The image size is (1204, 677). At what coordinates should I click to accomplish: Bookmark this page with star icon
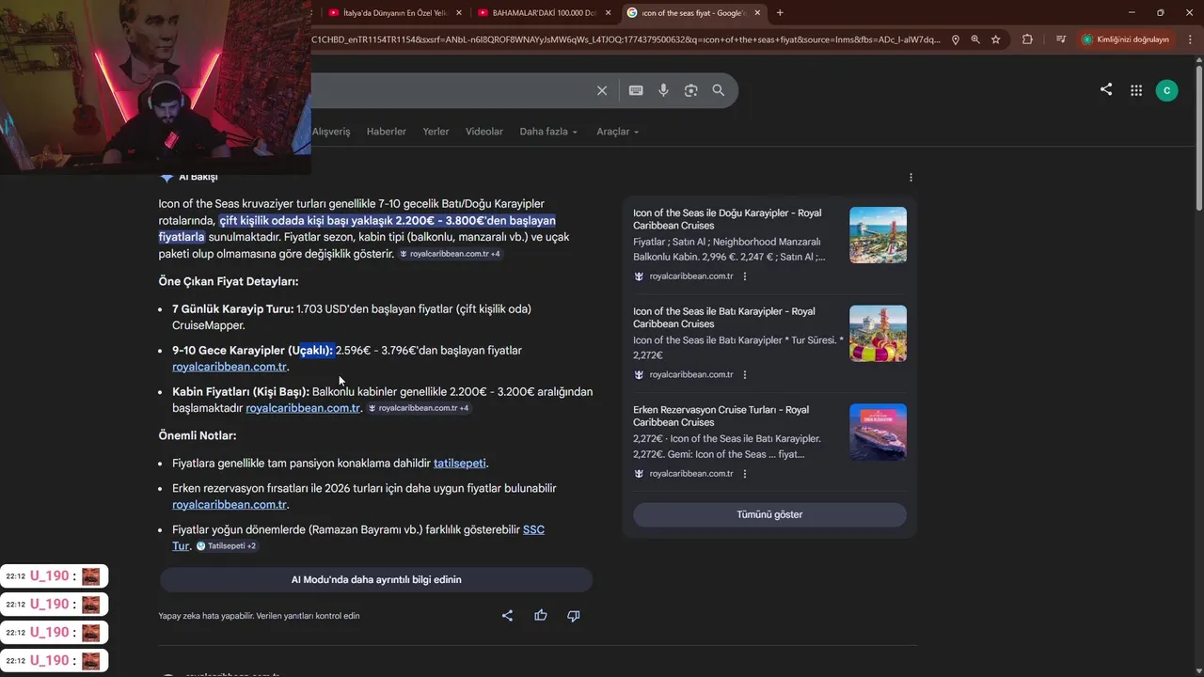(x=996, y=39)
